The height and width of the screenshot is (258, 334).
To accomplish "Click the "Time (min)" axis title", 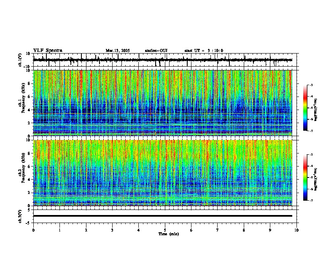I will pos(169,234).
